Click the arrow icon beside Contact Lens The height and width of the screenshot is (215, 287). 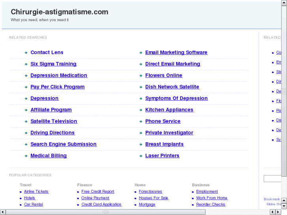[x=26, y=53]
